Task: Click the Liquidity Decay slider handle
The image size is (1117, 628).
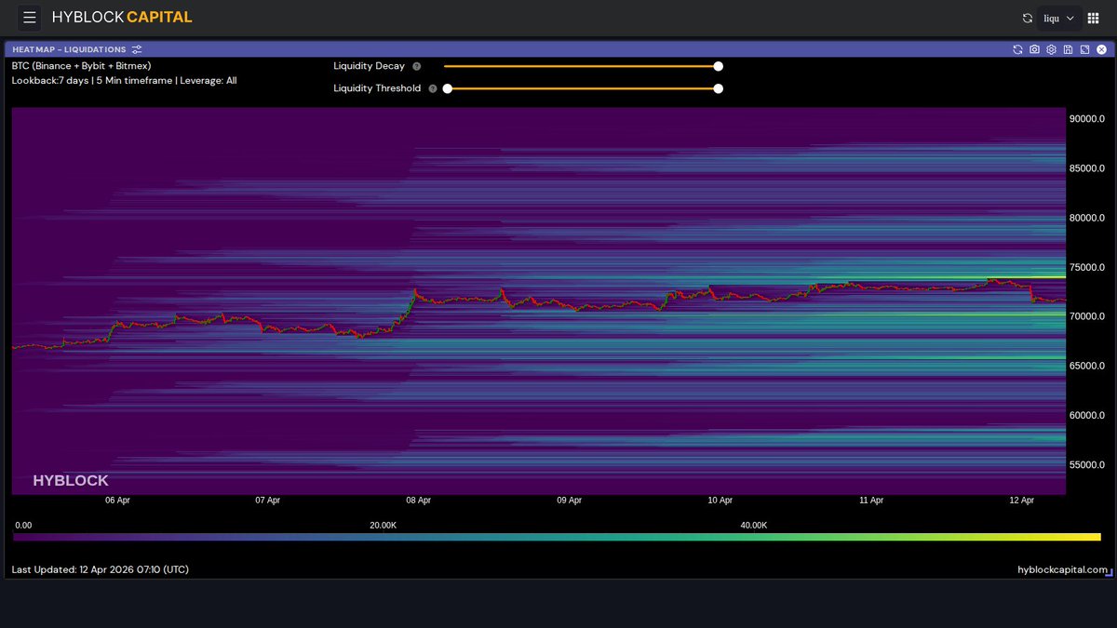Action: tap(718, 66)
